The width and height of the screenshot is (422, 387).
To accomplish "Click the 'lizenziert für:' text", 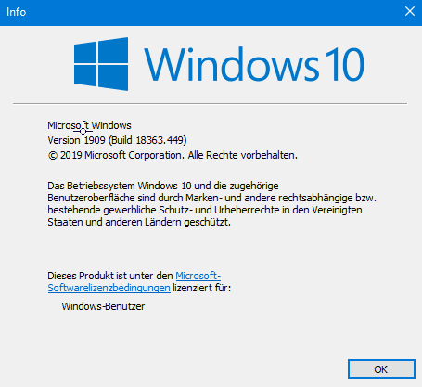I will pos(202,288).
